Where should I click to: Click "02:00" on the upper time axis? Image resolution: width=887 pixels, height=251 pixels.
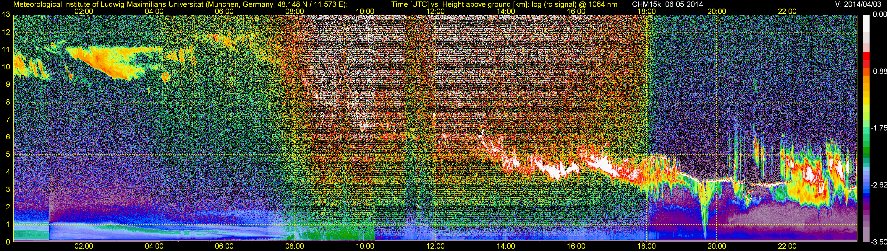(84, 11)
